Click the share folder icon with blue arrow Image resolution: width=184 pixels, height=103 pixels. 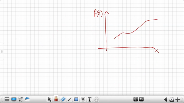(x=27, y=99)
